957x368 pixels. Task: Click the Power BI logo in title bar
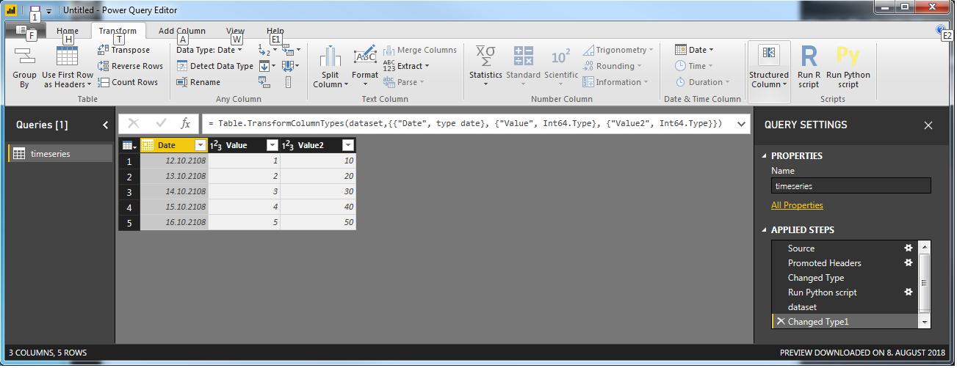(x=12, y=11)
